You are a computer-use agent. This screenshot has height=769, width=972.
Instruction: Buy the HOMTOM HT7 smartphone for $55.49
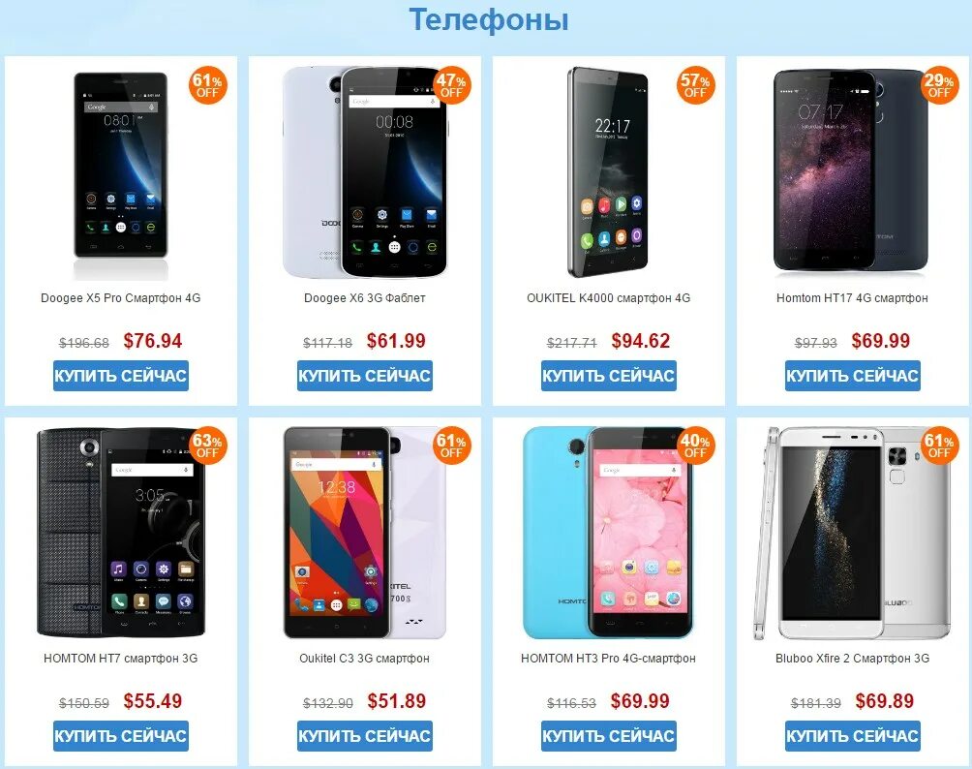[x=121, y=736]
